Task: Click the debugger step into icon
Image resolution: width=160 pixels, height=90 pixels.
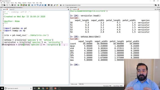Action: coord(37,5)
